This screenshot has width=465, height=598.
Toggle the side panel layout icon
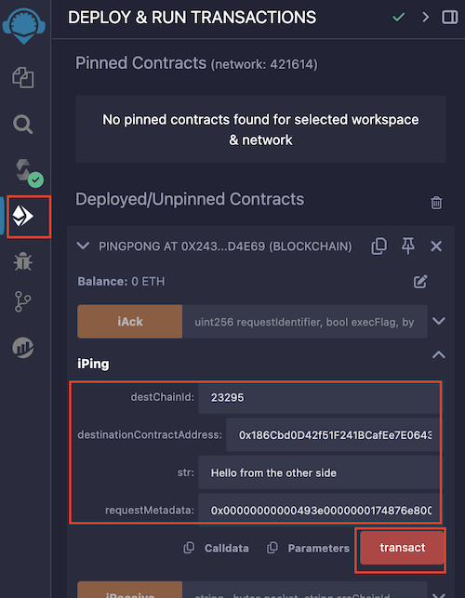pyautogui.click(x=450, y=17)
